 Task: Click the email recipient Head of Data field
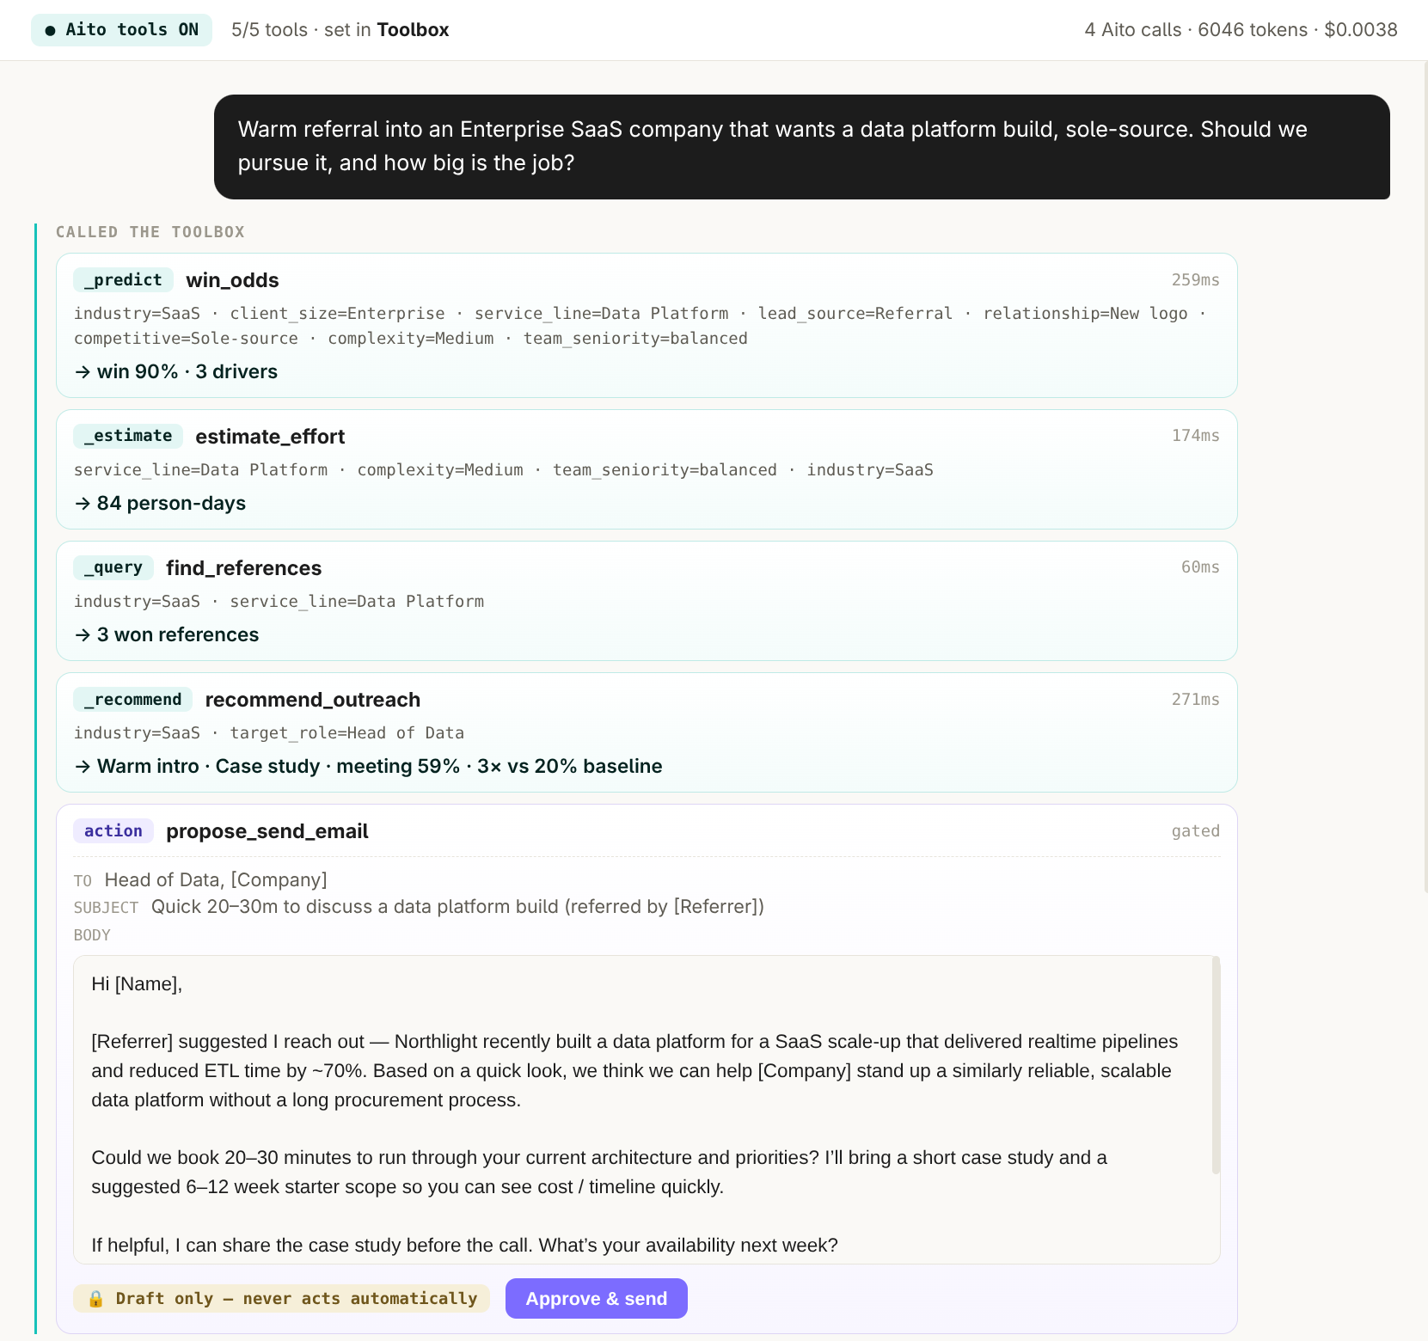[x=216, y=880]
